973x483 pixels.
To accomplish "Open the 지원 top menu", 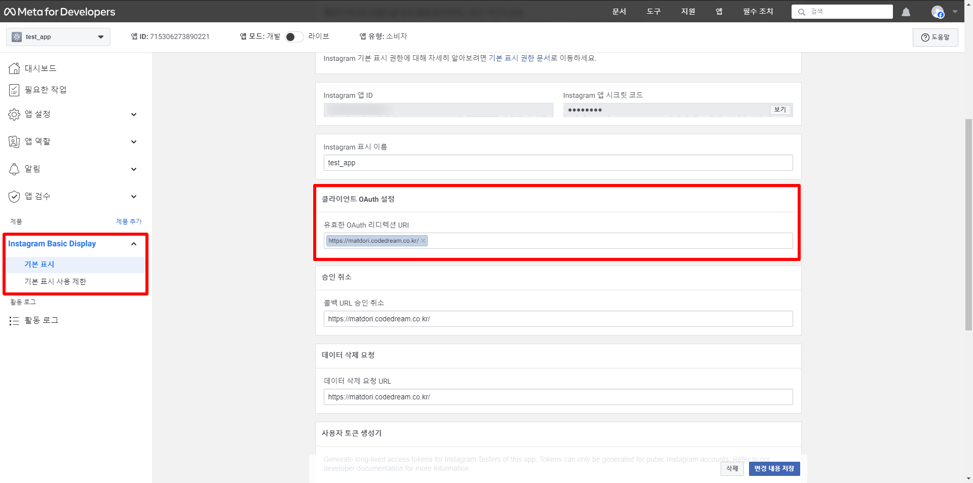I will point(688,12).
